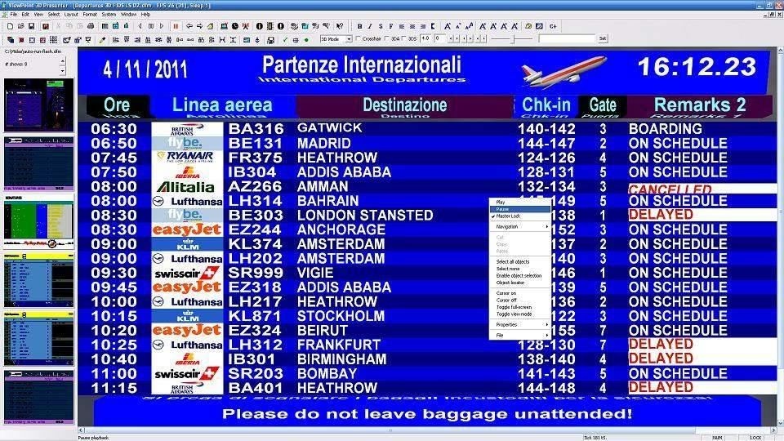Save the show using the floppy disk icon
The height and width of the screenshot is (441, 784).
click(31, 26)
